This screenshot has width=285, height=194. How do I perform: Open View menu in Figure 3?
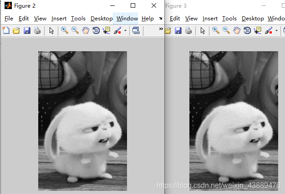pyautogui.click(x=191, y=19)
